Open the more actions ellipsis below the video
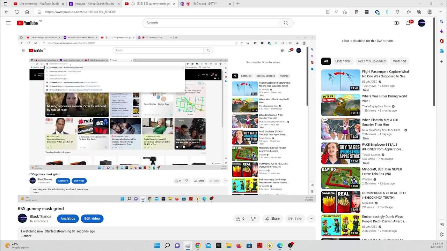 [x=312, y=219]
